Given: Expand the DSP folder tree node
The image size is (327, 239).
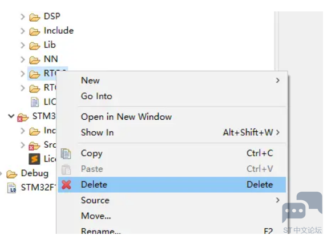Looking at the screenshot, I should coord(23,17).
